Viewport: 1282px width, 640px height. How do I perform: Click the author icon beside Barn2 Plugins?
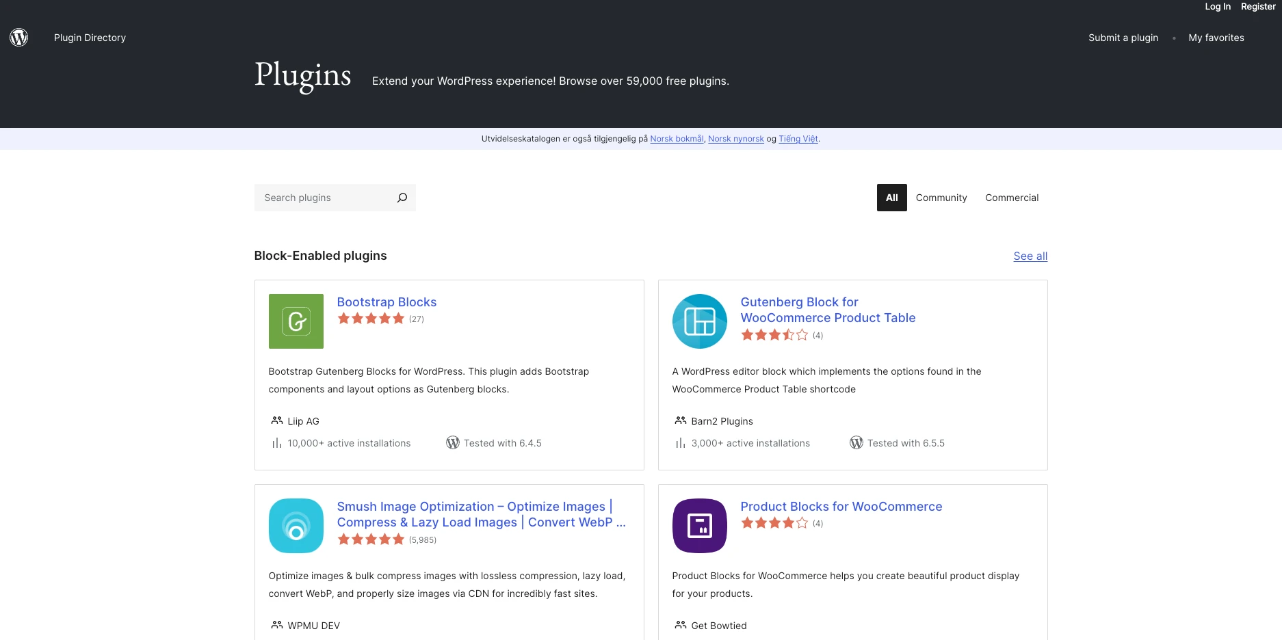click(681, 421)
